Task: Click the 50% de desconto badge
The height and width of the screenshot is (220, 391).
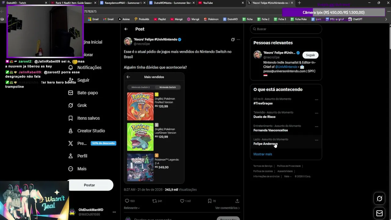Action: pos(103,143)
